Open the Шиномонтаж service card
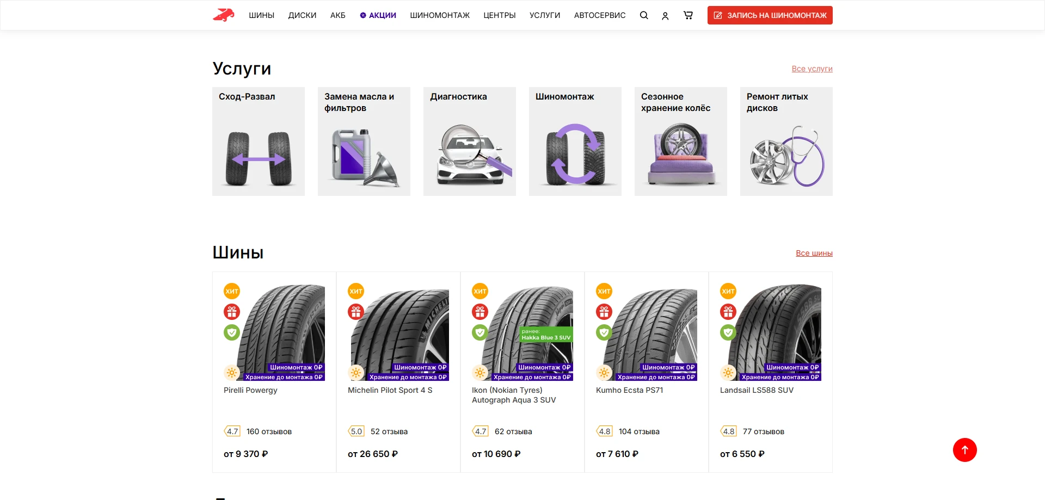 (575, 141)
